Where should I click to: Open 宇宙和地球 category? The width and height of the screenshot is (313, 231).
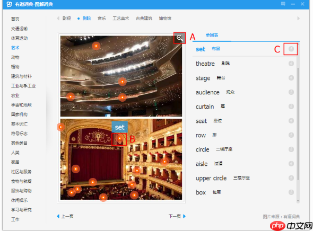click(21, 105)
